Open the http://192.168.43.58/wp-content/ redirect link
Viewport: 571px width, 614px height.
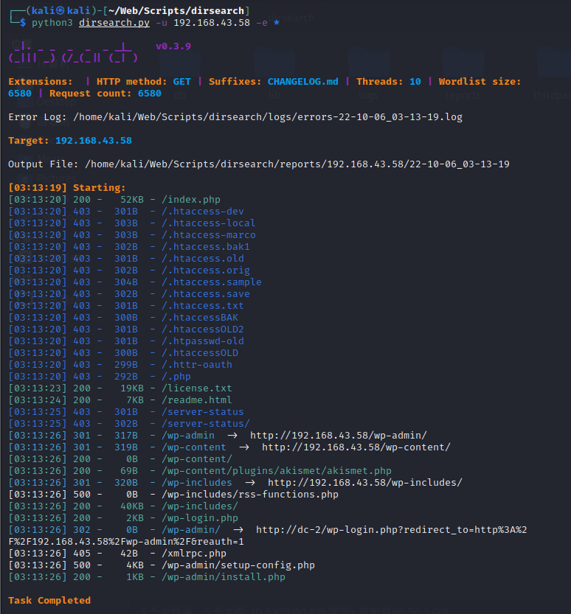(356, 447)
